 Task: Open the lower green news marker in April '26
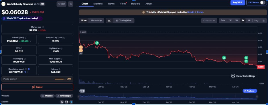click(x=246, y=61)
